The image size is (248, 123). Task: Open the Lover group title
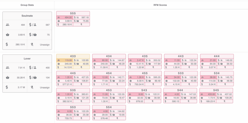click(27, 59)
